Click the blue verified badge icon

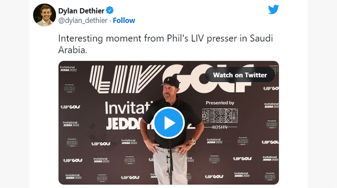(x=110, y=10)
